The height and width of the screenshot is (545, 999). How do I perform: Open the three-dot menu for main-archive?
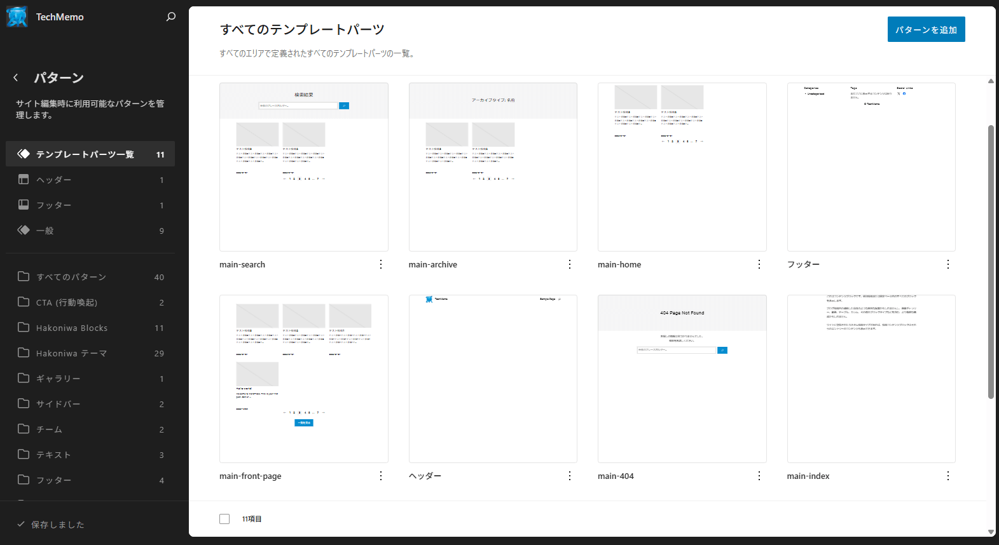569,264
